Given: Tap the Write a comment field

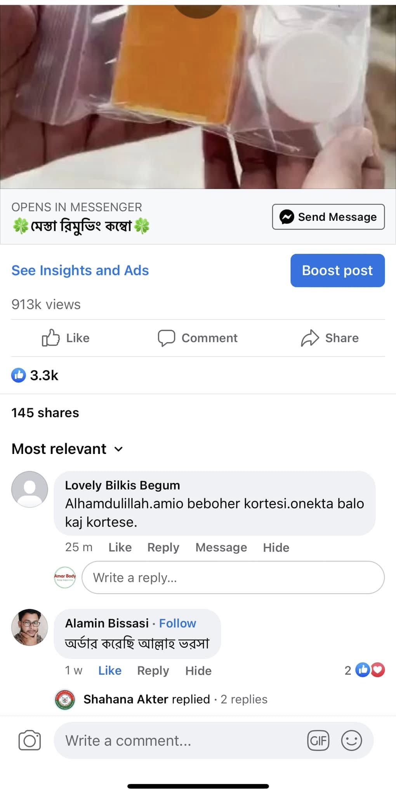Looking at the screenshot, I should click(182, 740).
